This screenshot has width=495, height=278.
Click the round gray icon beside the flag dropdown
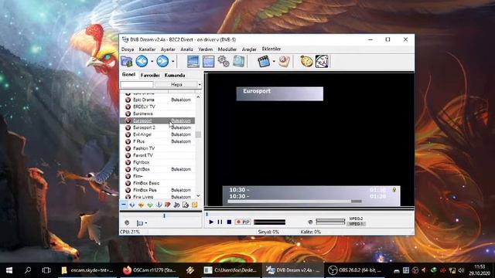(x=127, y=222)
